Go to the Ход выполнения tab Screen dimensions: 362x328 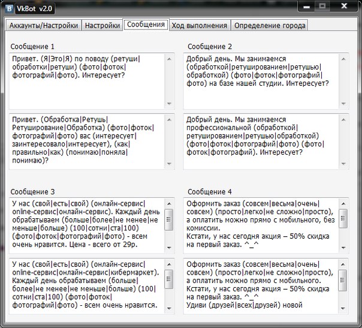200,26
